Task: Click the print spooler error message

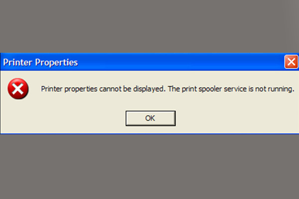Action: click(x=167, y=89)
